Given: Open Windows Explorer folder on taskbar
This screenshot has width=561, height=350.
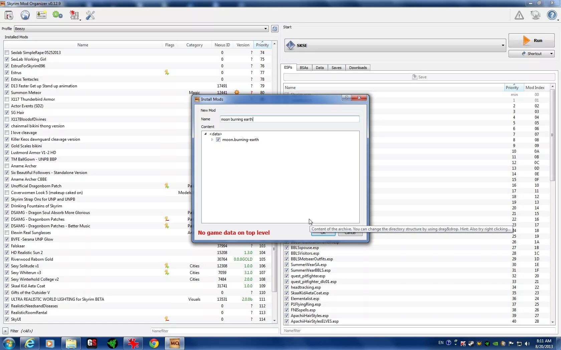Looking at the screenshot, I should [x=71, y=343].
